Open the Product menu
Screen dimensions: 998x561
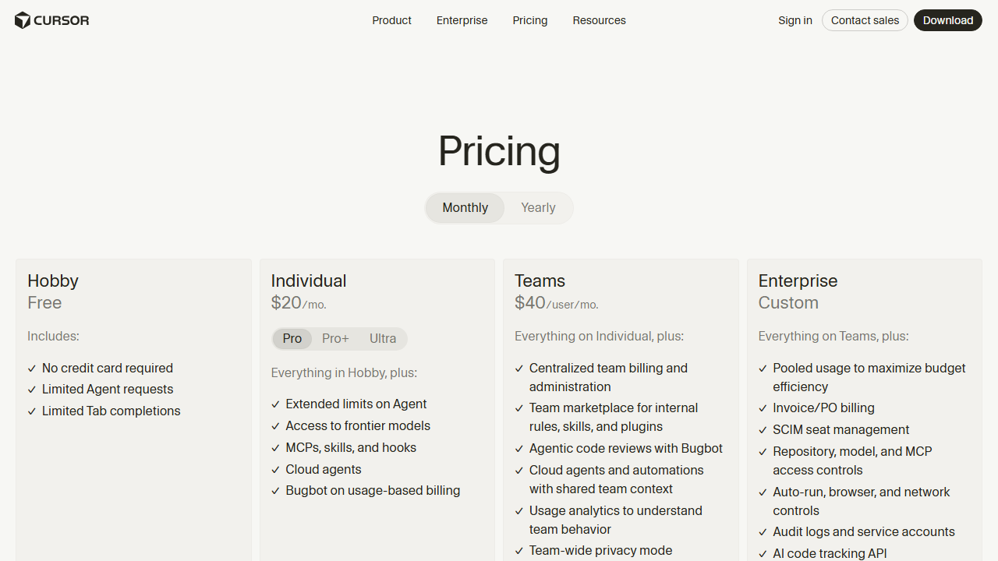coord(391,20)
